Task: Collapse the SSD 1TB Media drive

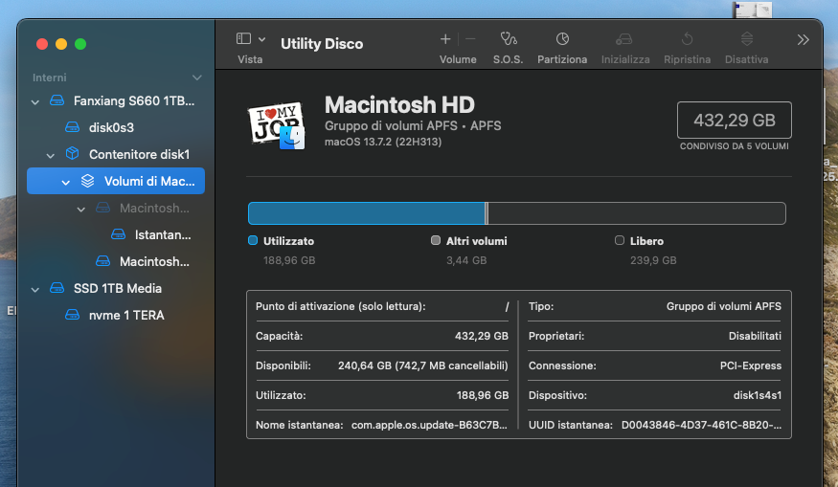Action: (x=35, y=289)
